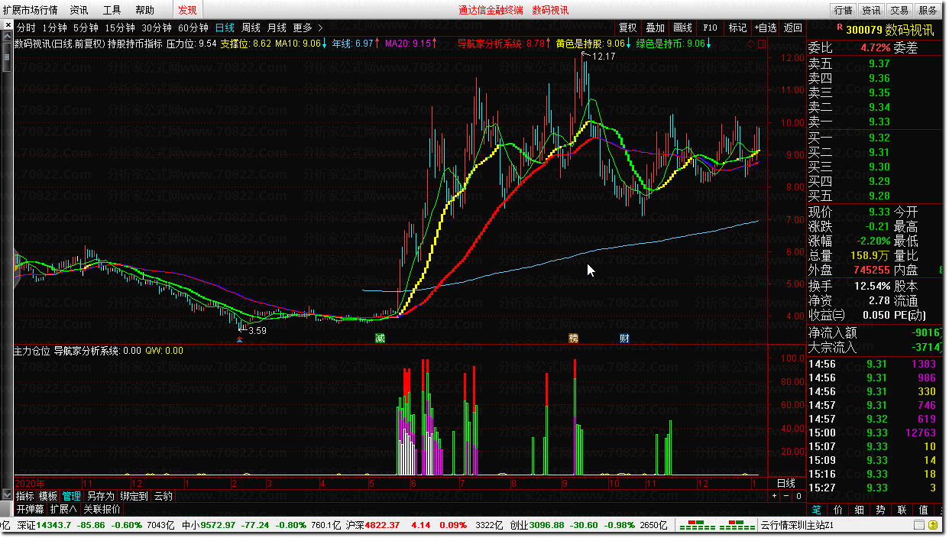Click the 管理 tab
949x538 pixels.
coord(72,496)
